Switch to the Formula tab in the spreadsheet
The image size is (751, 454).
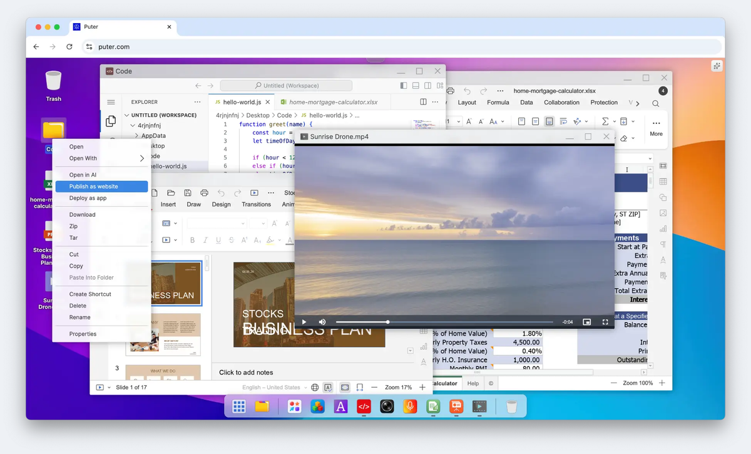(x=498, y=103)
